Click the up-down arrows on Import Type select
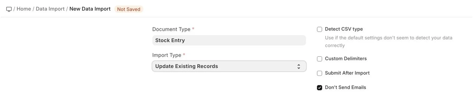This screenshot has height=105, width=473. (x=299, y=66)
